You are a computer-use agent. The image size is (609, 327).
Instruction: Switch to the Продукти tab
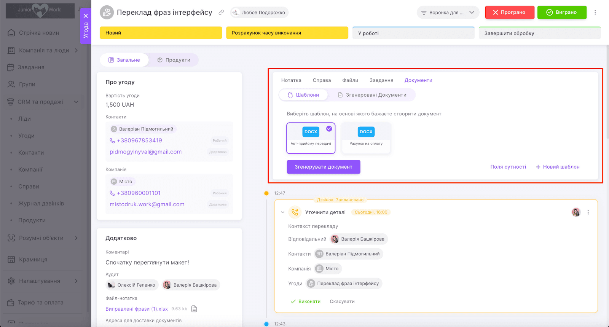[x=174, y=60]
